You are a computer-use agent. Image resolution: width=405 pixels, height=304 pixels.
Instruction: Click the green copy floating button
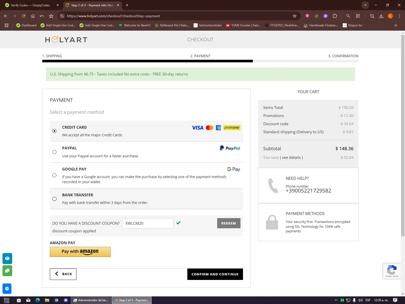[7, 271]
